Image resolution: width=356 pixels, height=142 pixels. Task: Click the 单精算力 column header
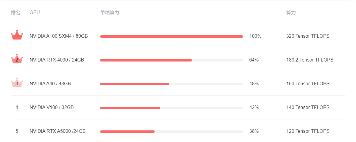pos(110,13)
